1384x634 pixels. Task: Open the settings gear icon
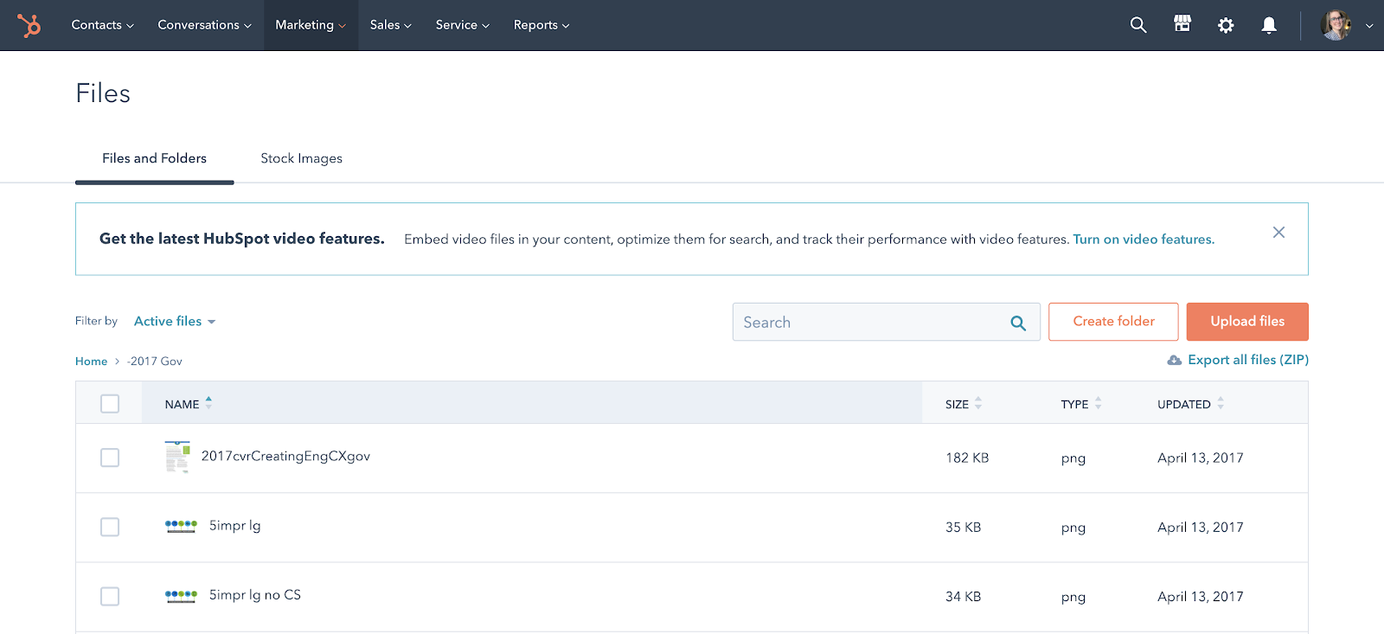(x=1226, y=25)
